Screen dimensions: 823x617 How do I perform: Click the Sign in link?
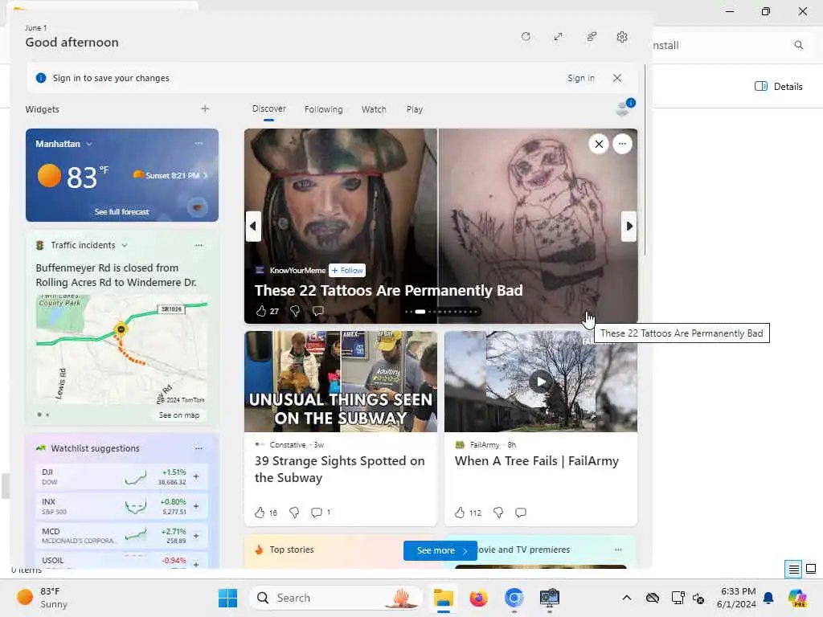point(580,78)
